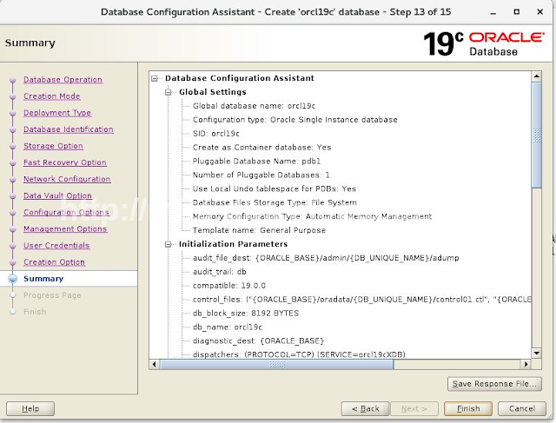This screenshot has height=423, width=556.
Task: Select 'db_name: orcl19c' row
Action: click(x=228, y=327)
